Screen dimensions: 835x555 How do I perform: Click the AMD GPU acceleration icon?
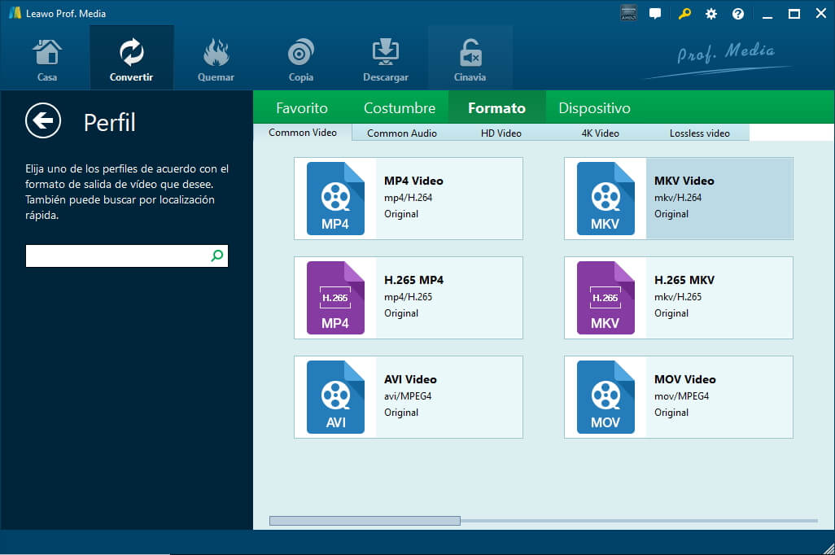click(628, 13)
